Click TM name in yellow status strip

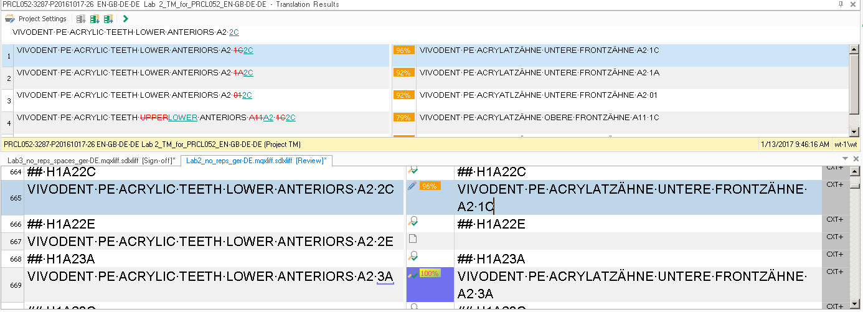152,144
